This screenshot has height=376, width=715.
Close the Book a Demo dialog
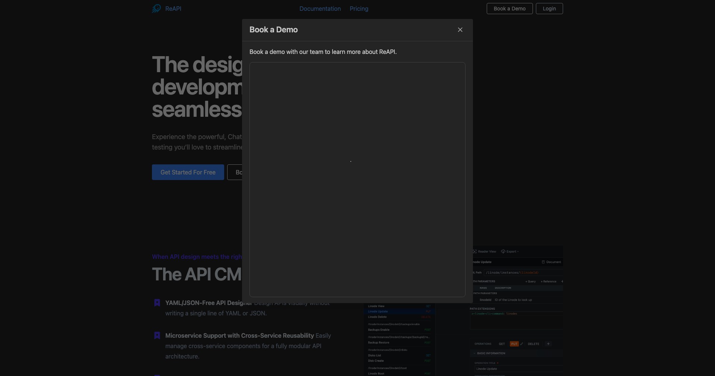point(460,30)
